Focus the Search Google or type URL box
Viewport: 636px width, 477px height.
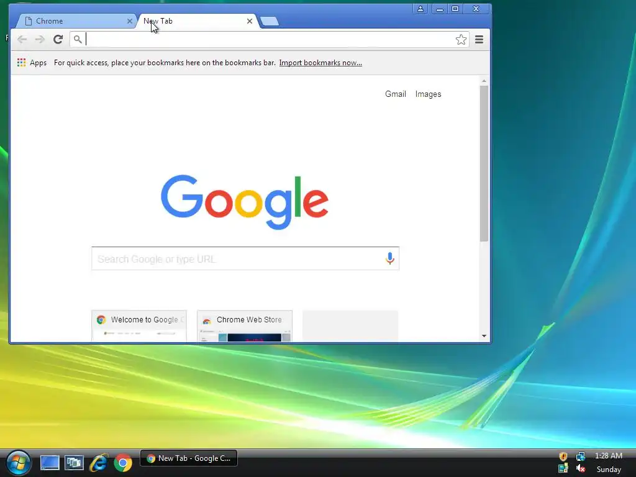(x=245, y=258)
